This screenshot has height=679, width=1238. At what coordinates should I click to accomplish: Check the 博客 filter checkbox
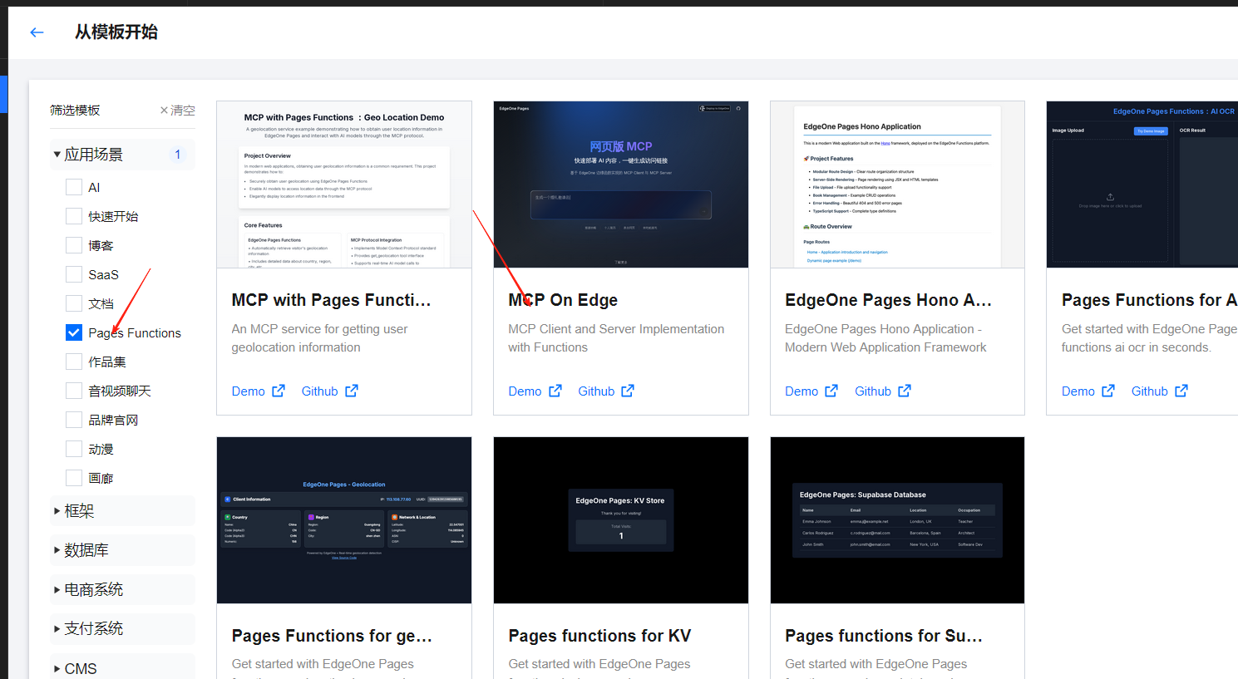pos(74,246)
